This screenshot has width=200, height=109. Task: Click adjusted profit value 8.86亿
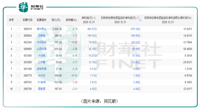(x=137, y=69)
